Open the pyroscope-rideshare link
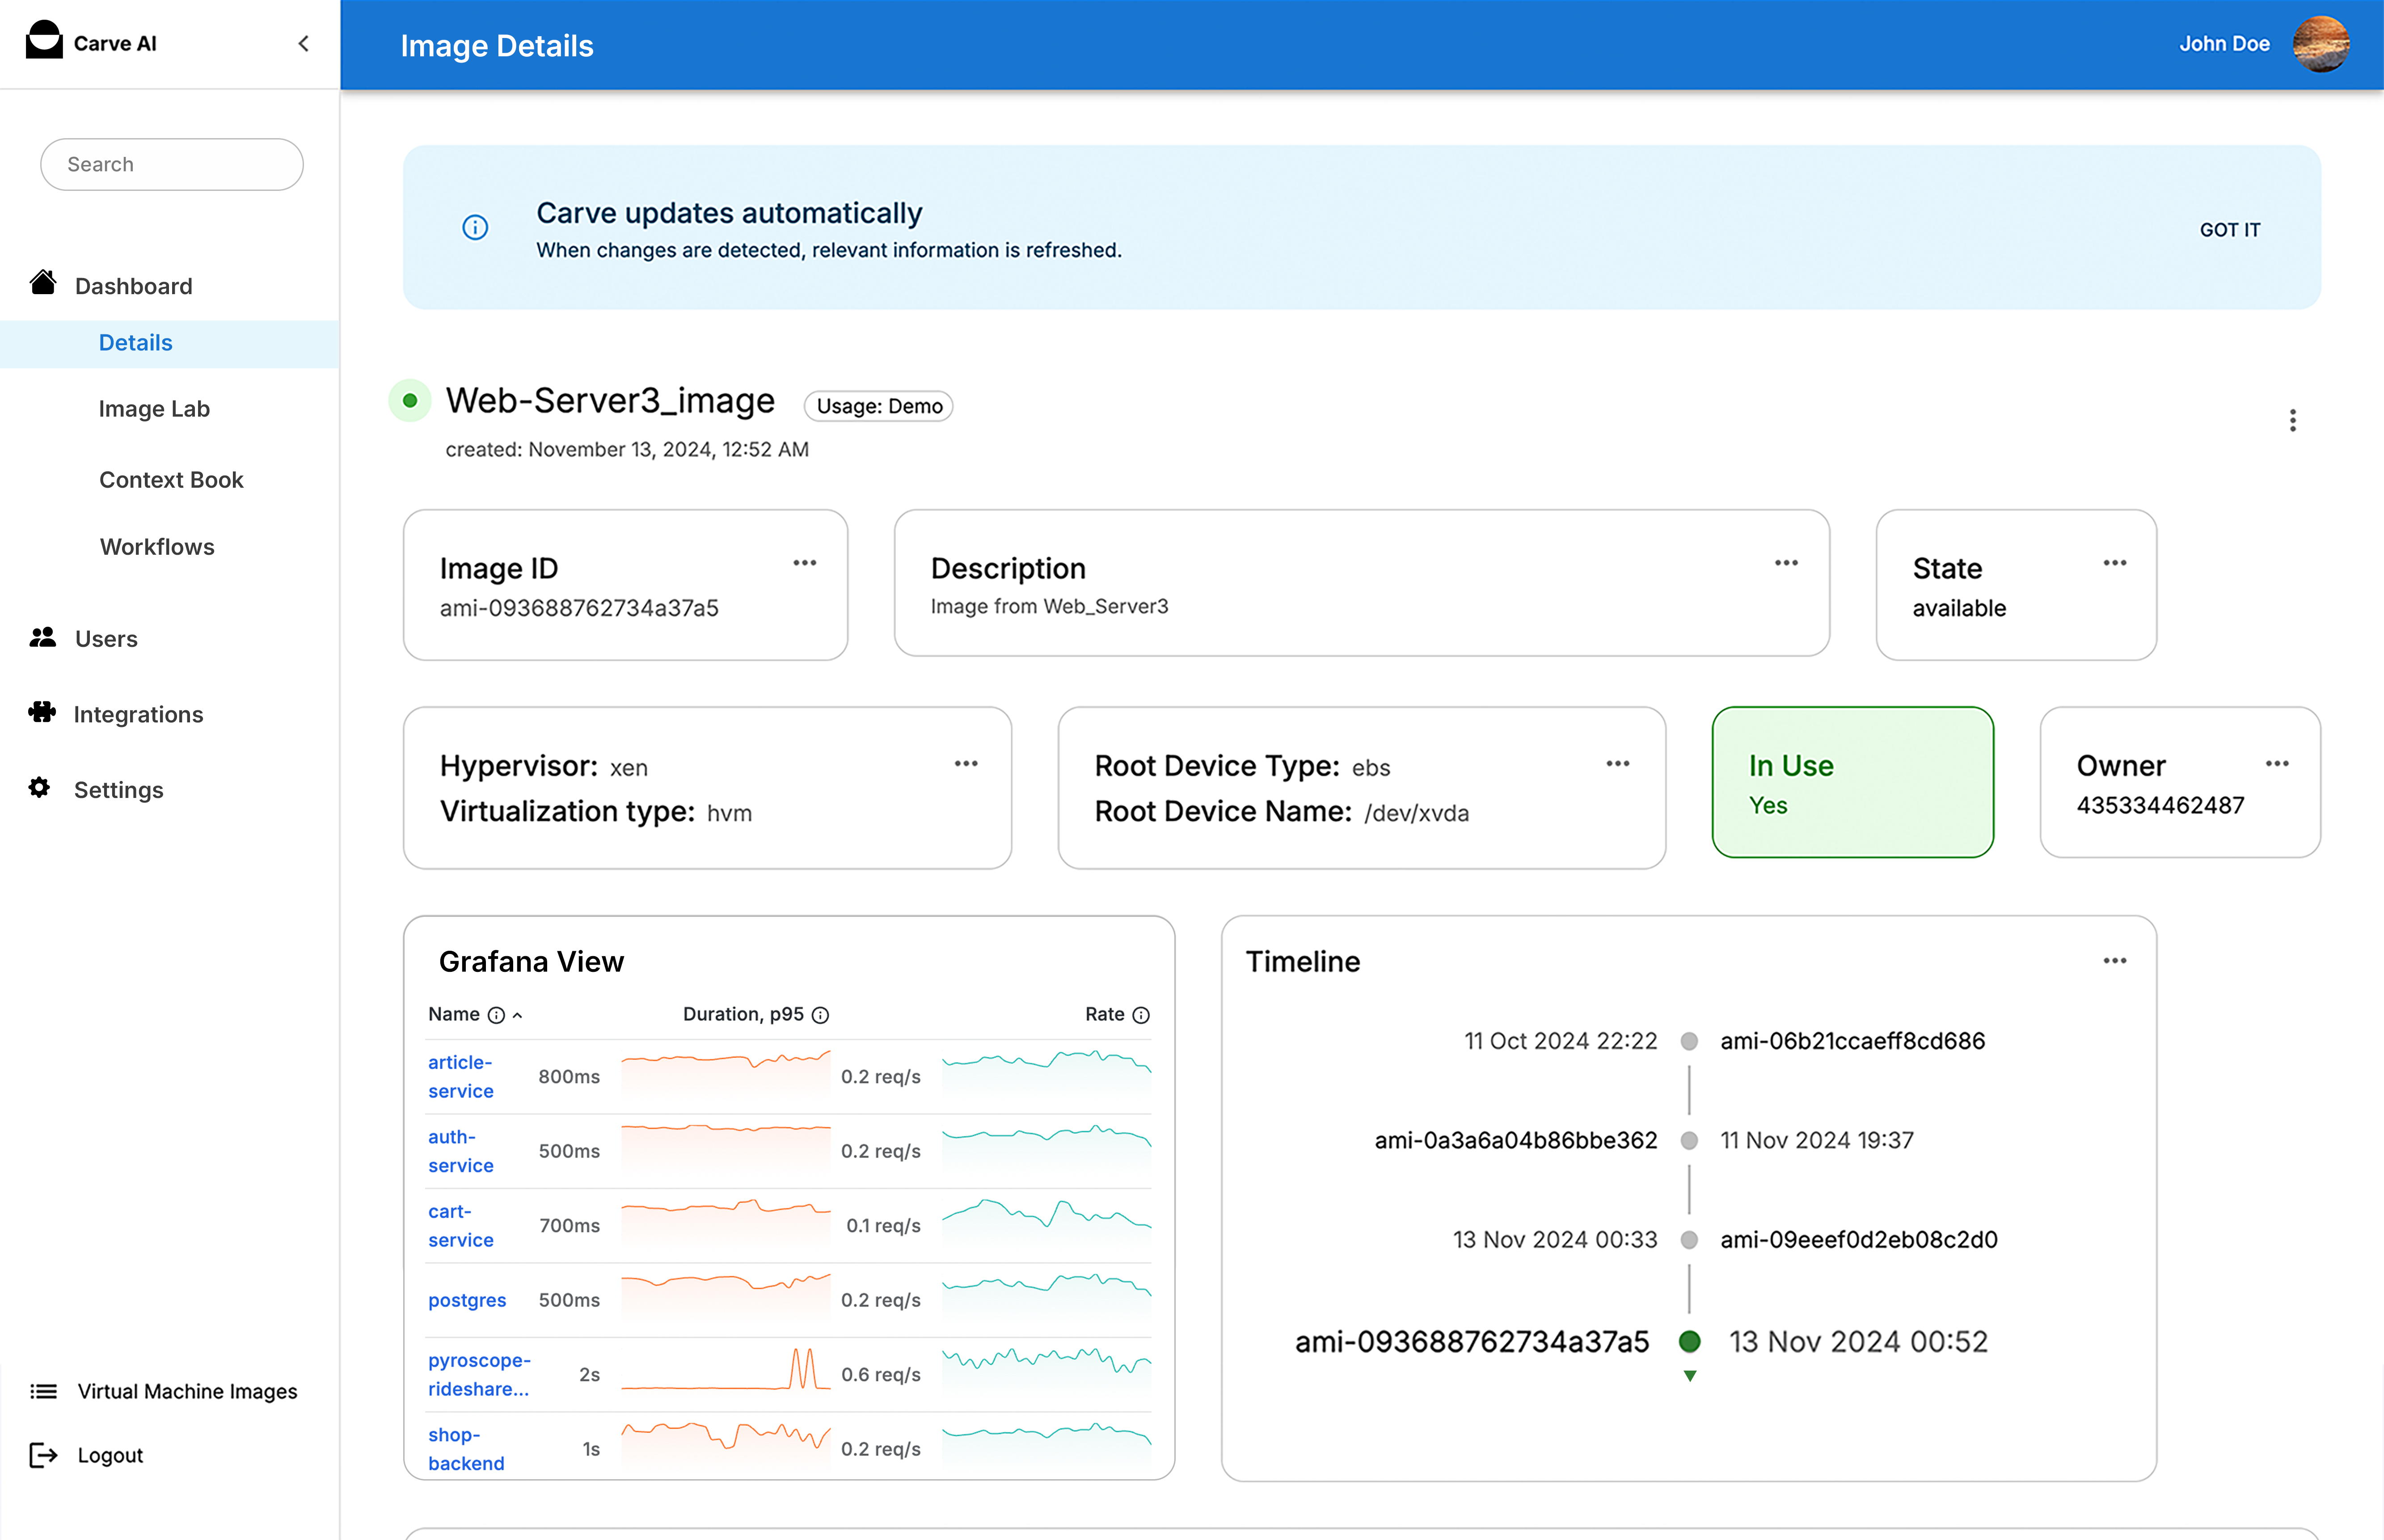This screenshot has height=1540, width=2384. pyautogui.click(x=479, y=1374)
